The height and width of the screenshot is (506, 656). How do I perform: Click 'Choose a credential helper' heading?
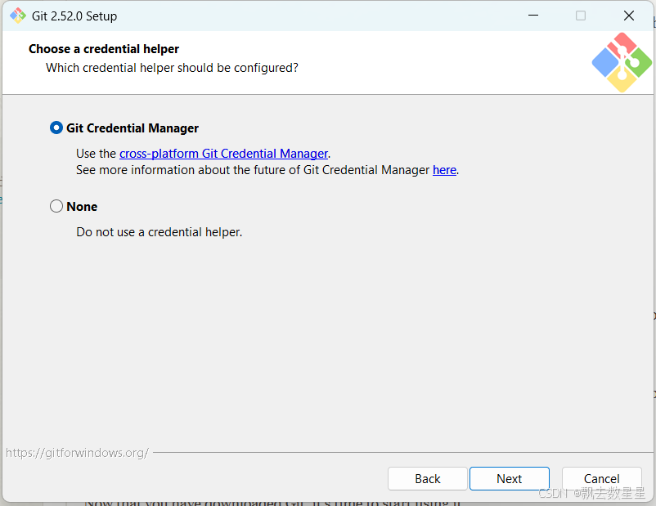(104, 49)
